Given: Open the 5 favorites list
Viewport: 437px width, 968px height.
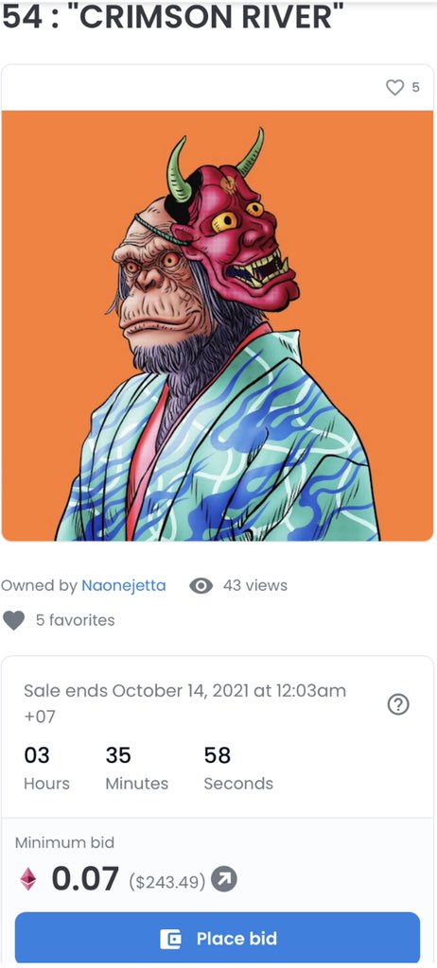Looking at the screenshot, I should (x=75, y=620).
